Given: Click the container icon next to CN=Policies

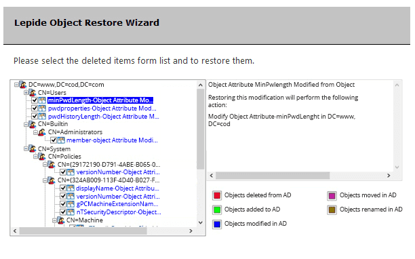Looking at the screenshot, I should point(42,157).
